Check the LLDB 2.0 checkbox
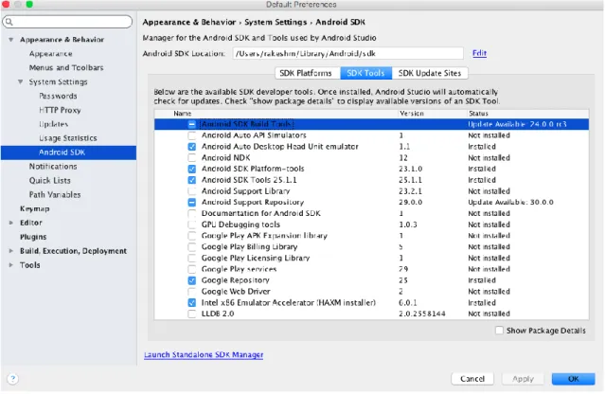The height and width of the screenshot is (395, 605). pos(192,314)
